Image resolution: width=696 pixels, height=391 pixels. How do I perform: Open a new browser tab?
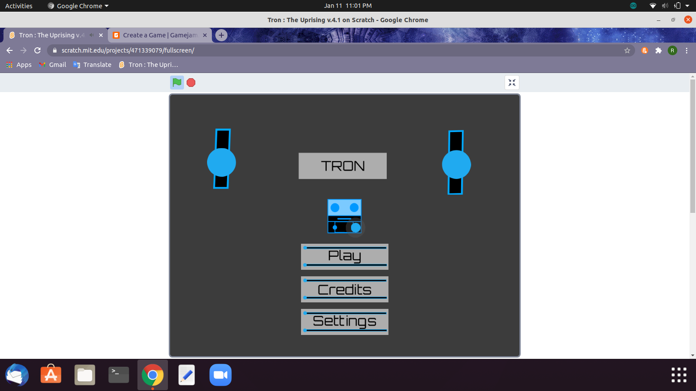click(x=221, y=35)
